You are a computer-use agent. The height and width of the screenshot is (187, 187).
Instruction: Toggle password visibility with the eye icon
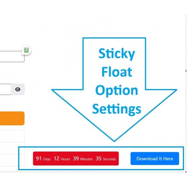(x=18, y=89)
